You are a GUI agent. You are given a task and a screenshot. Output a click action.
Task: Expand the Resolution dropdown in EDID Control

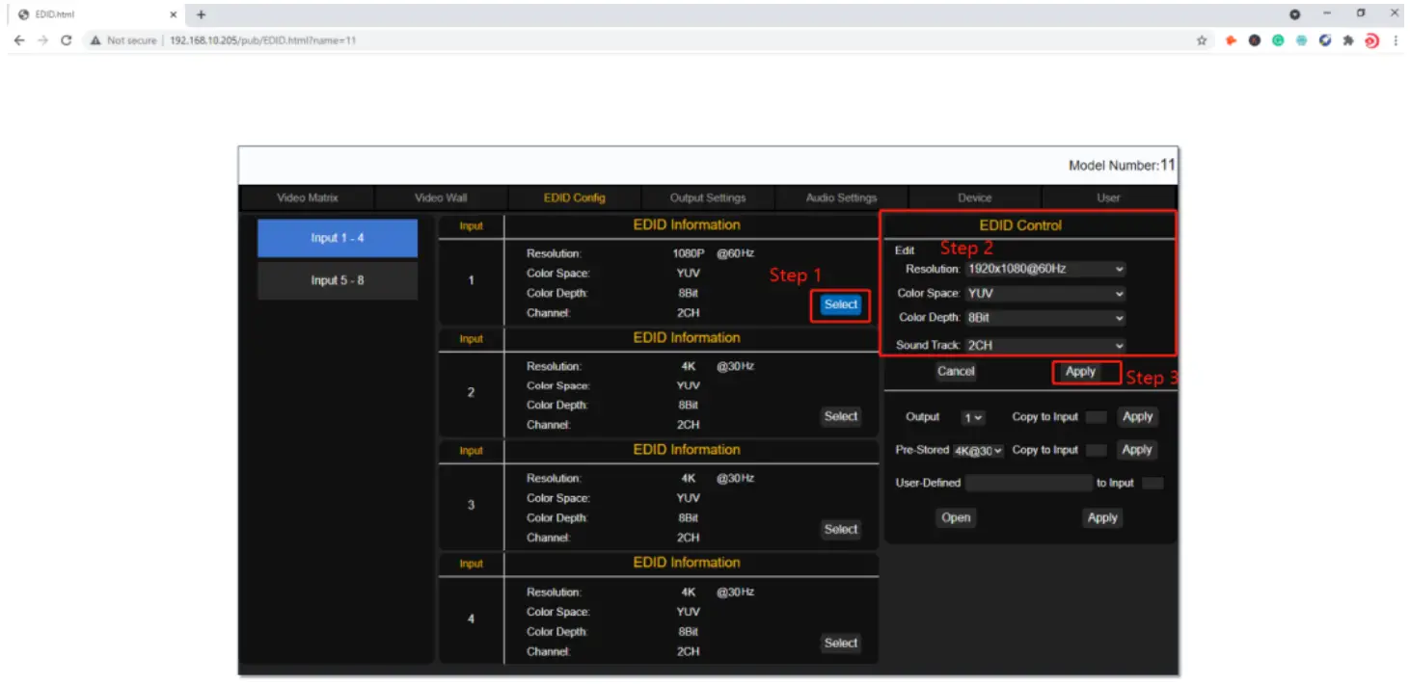coord(1045,270)
